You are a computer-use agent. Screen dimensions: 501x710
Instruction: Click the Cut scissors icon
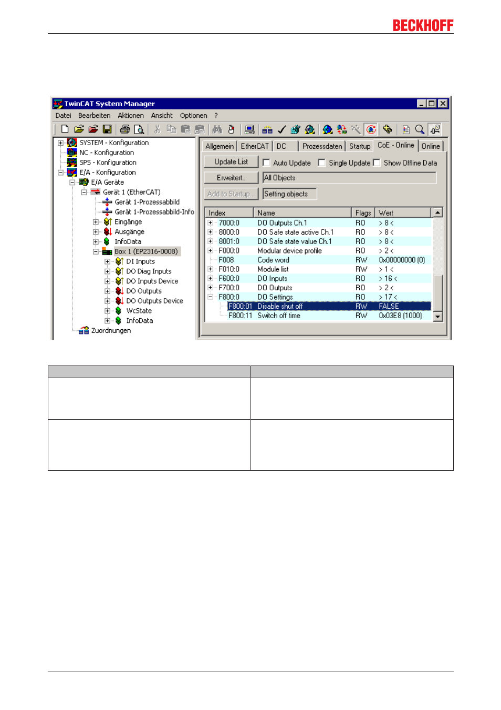point(157,129)
